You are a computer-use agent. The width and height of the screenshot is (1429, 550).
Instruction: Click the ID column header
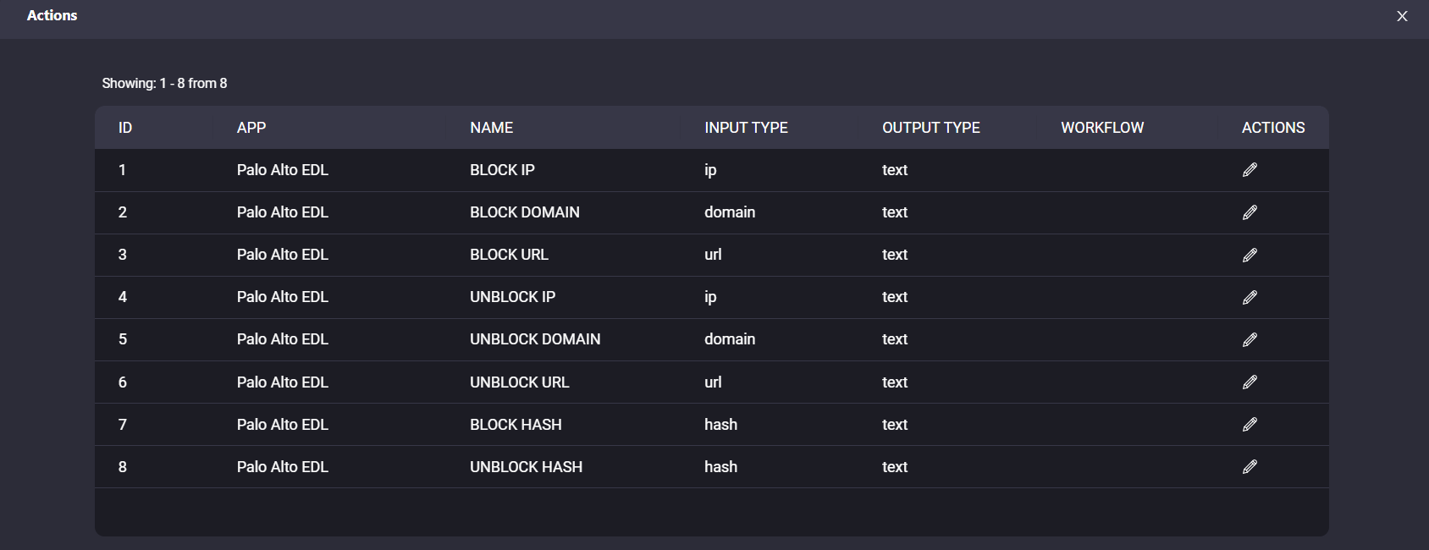coord(125,128)
